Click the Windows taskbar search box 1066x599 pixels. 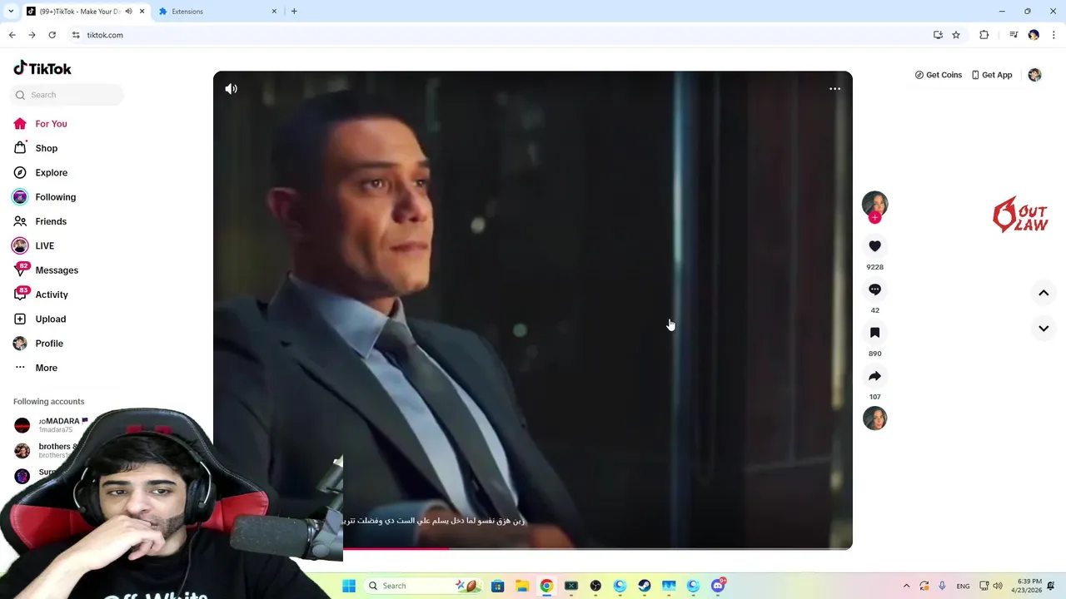pos(425,586)
